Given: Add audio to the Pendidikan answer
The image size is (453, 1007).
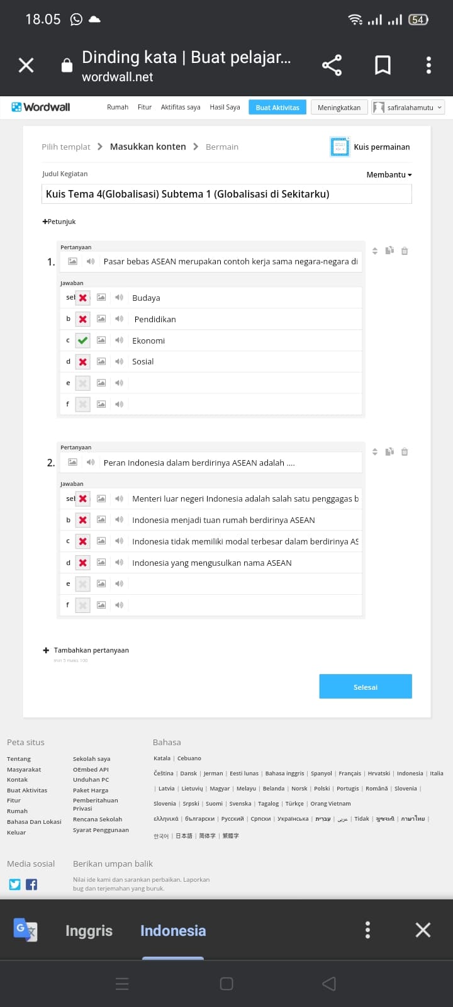Looking at the screenshot, I should (x=119, y=319).
